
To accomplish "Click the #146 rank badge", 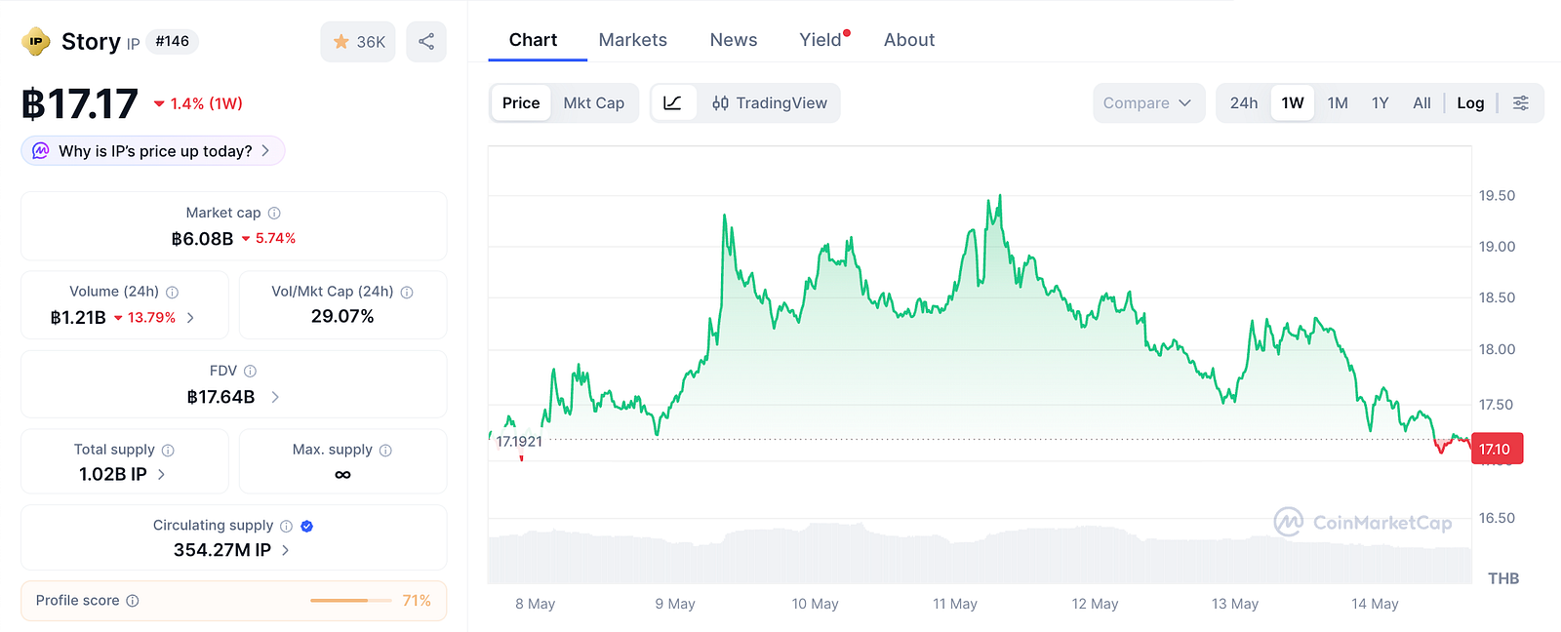I will (x=173, y=41).
